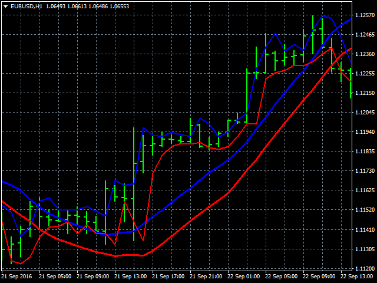Select the 21 Sep 17:00 time label

168,276
